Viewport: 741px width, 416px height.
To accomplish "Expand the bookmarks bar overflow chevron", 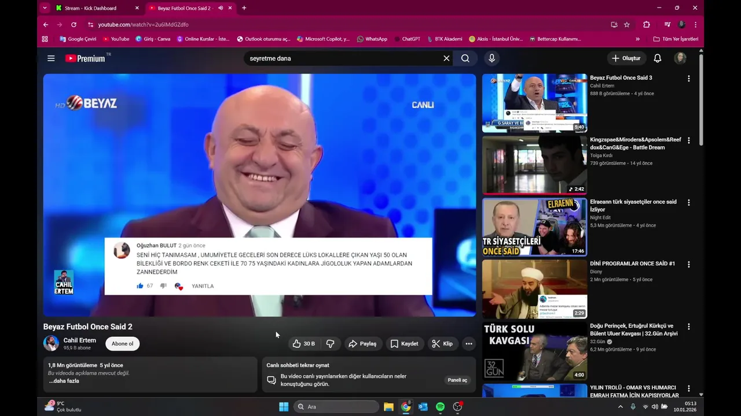I will 637,39.
